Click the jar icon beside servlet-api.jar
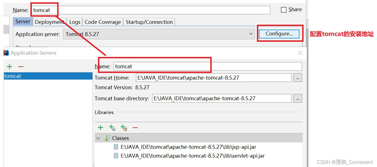Viewport: 377px width, 167px height. (x=116, y=156)
